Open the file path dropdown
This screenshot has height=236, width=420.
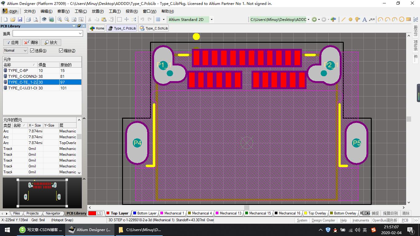point(308,19)
